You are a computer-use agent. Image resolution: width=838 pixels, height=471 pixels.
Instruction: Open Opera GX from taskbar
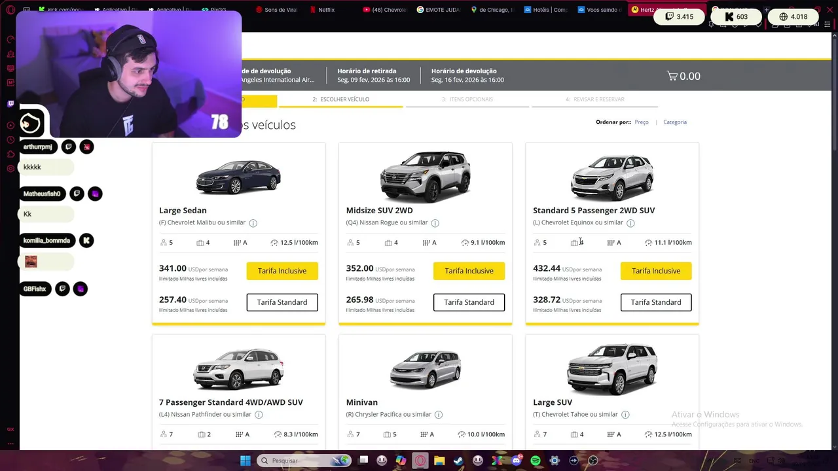[x=420, y=461]
